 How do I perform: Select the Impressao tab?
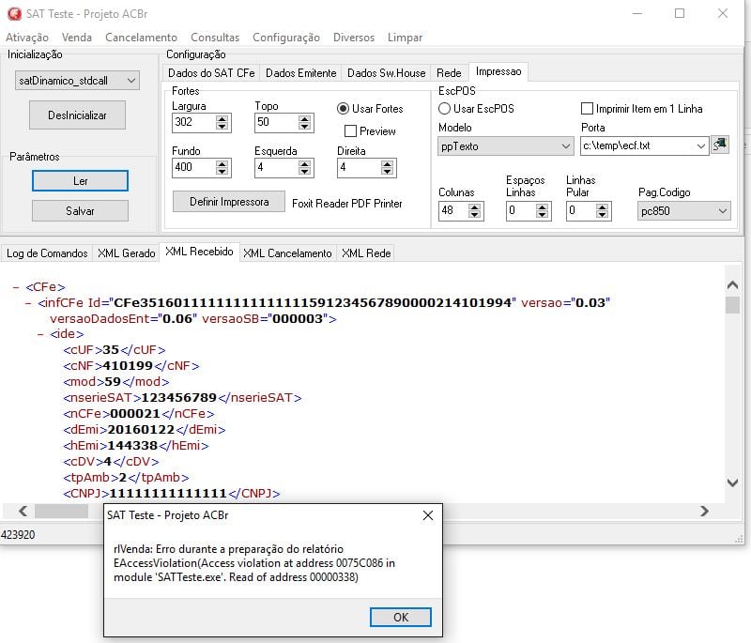(x=498, y=71)
